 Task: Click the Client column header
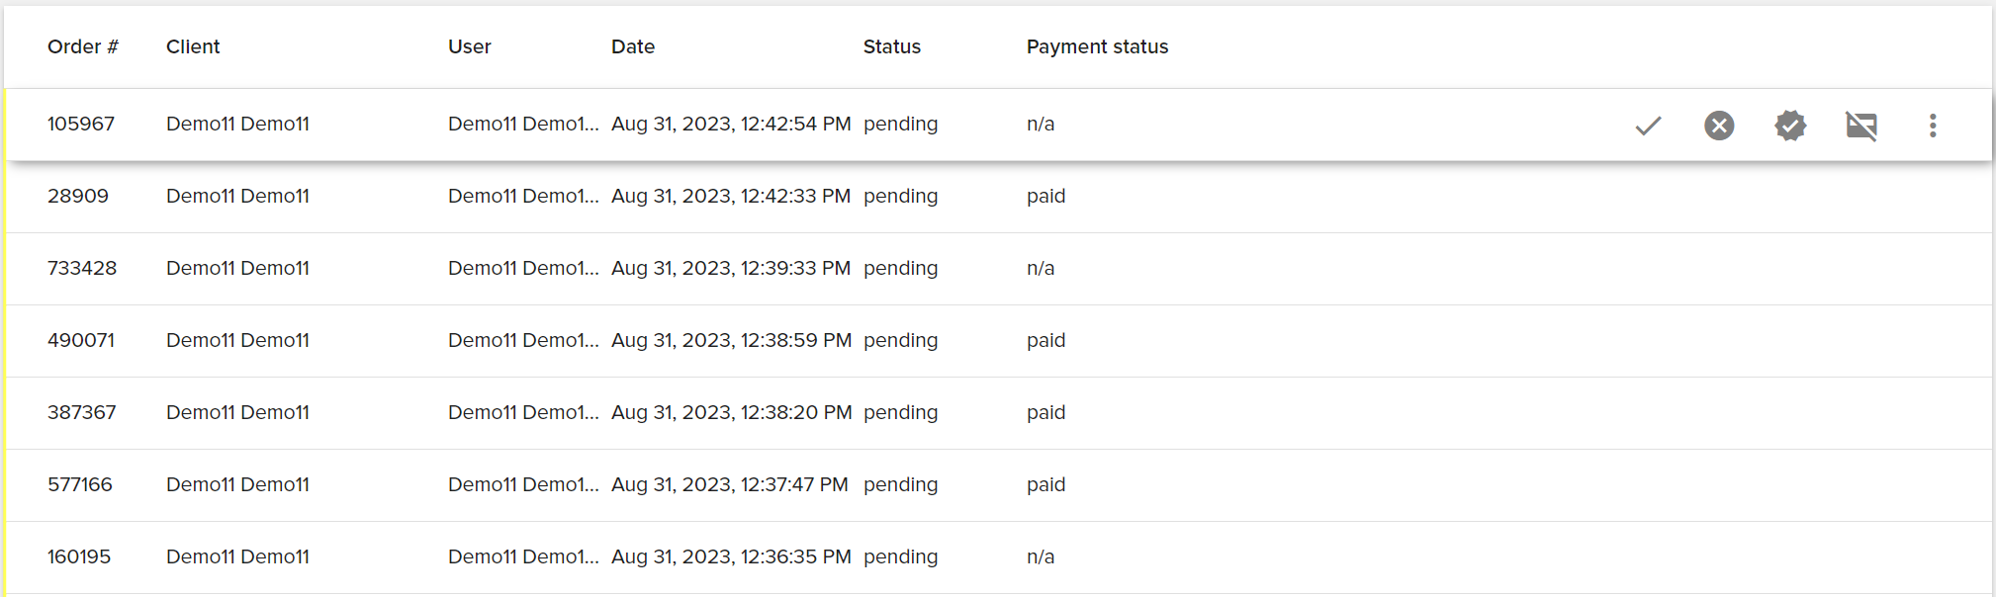(x=193, y=46)
